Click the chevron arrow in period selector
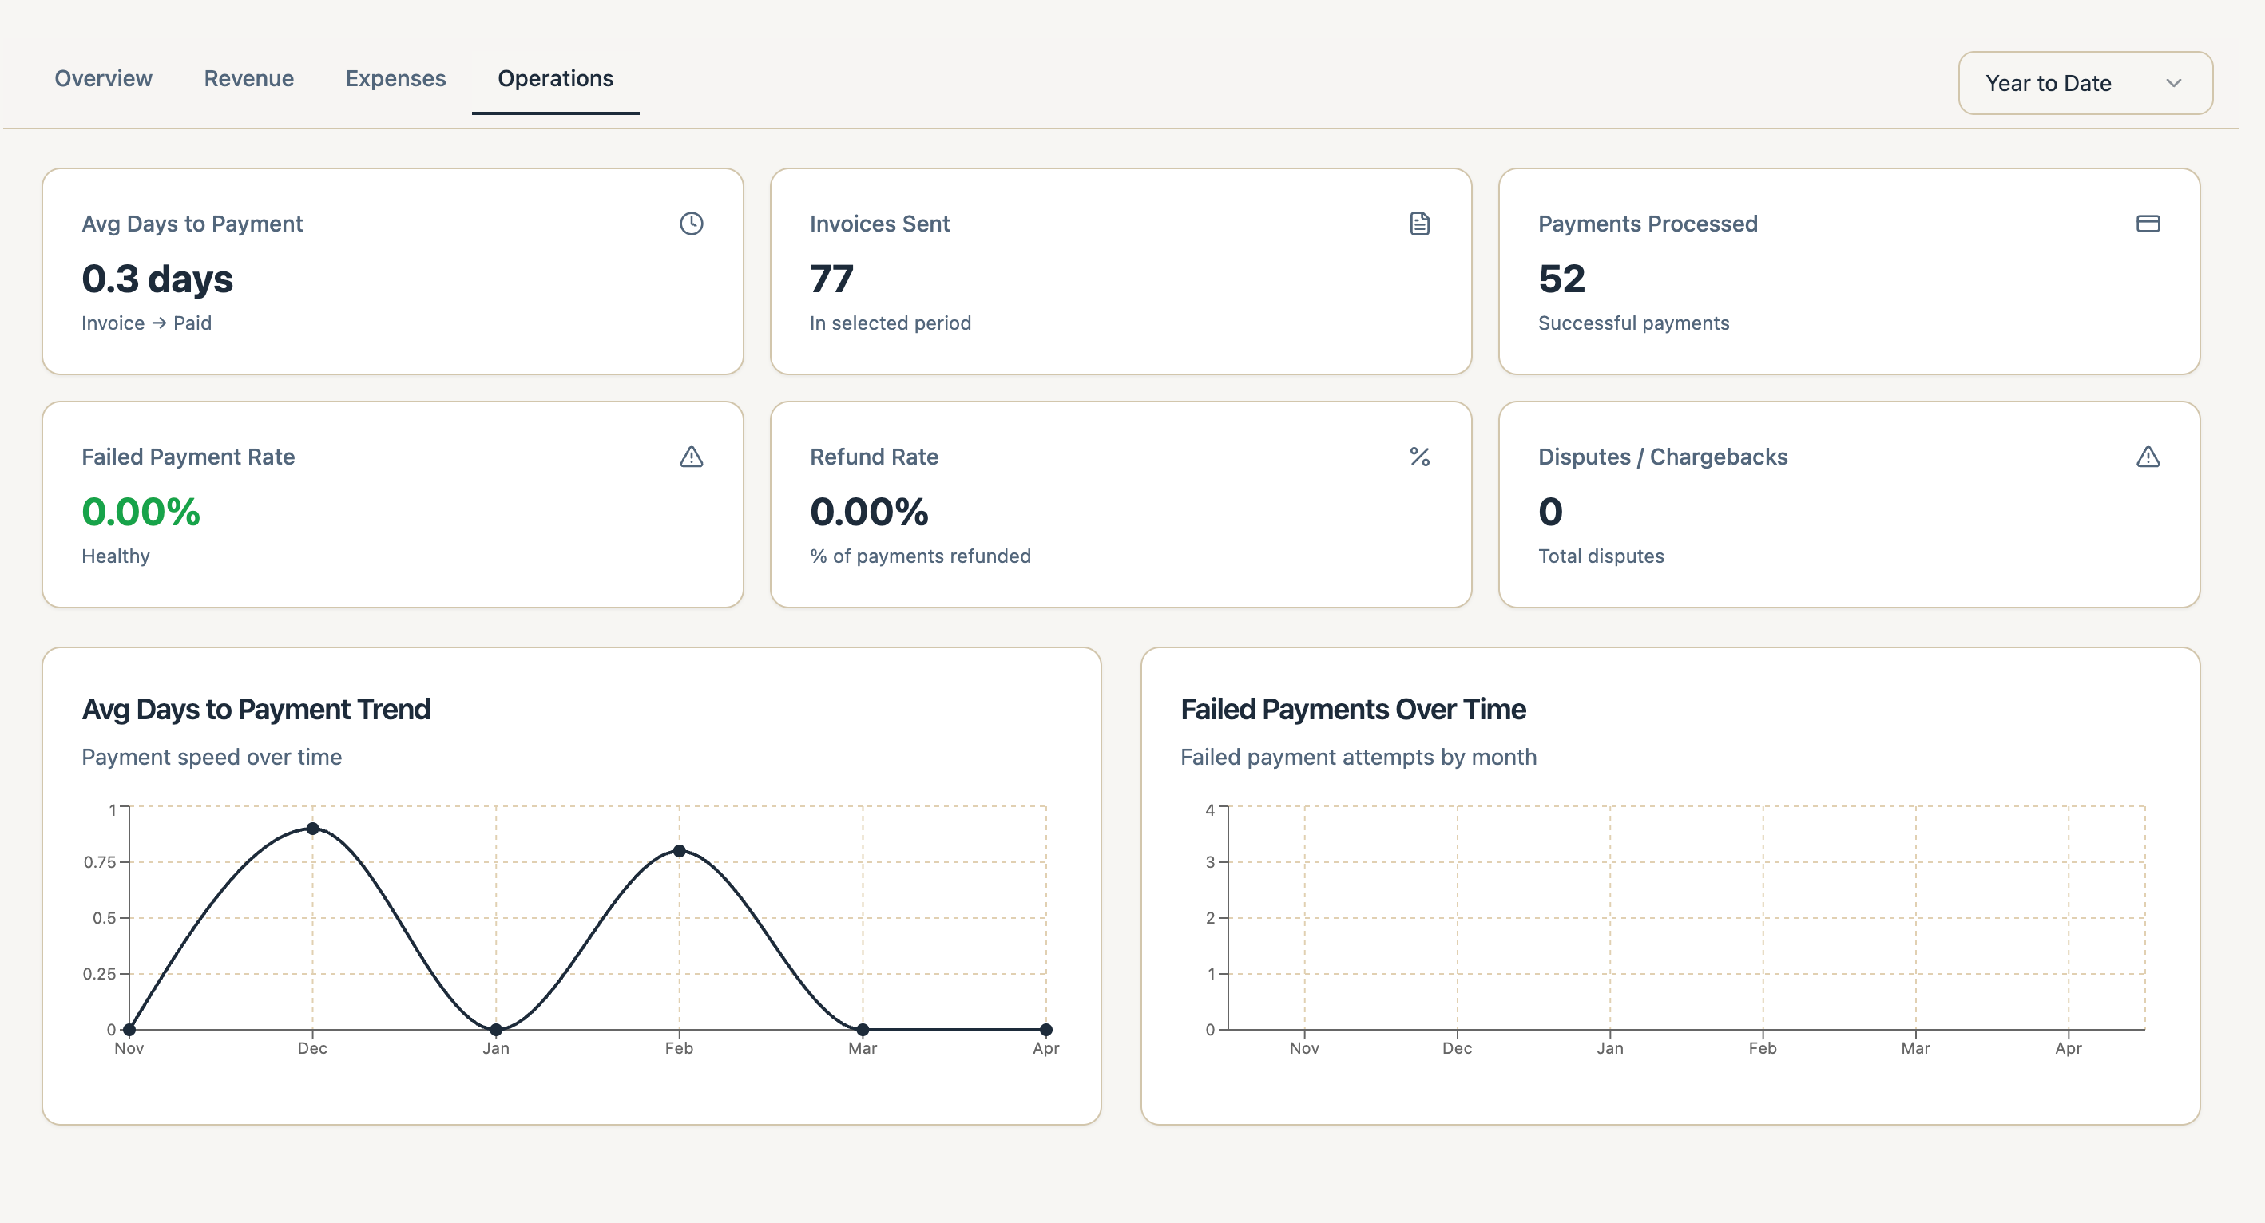Viewport: 2265px width, 1223px height. [x=2174, y=82]
